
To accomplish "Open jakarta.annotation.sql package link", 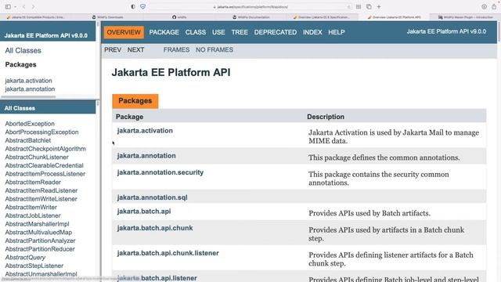I will point(152,197).
